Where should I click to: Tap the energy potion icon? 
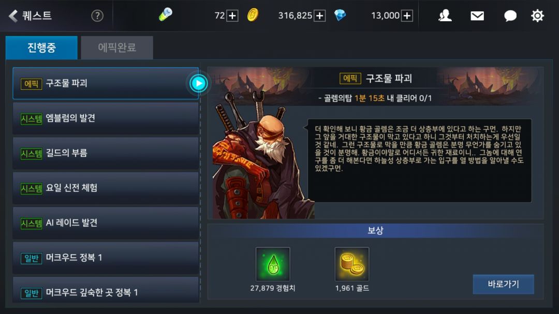166,15
